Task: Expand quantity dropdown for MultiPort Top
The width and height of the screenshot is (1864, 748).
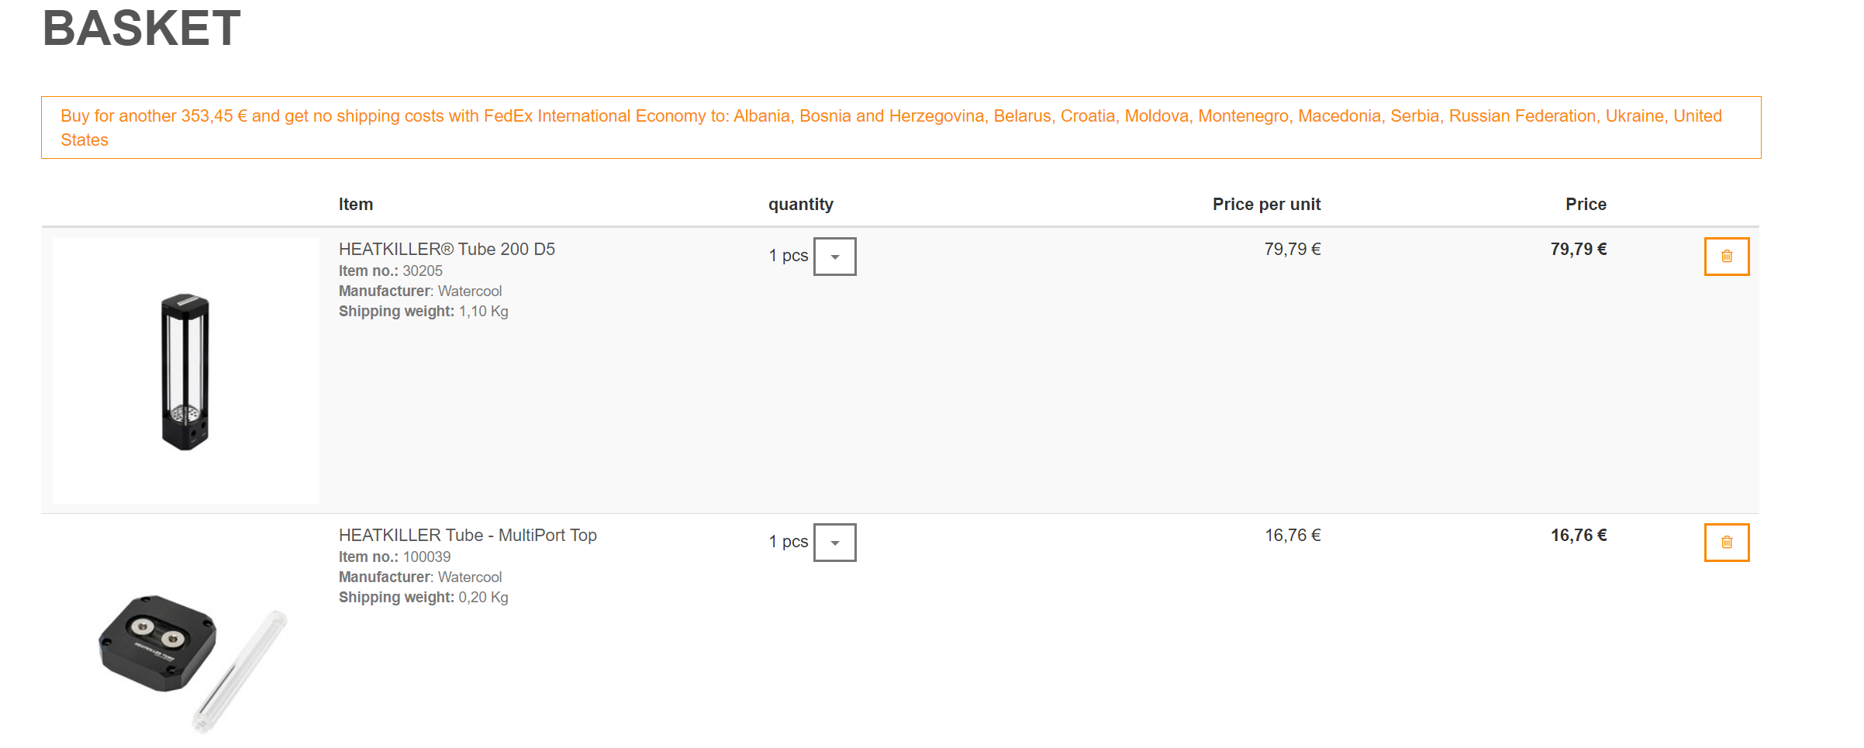Action: 834,543
